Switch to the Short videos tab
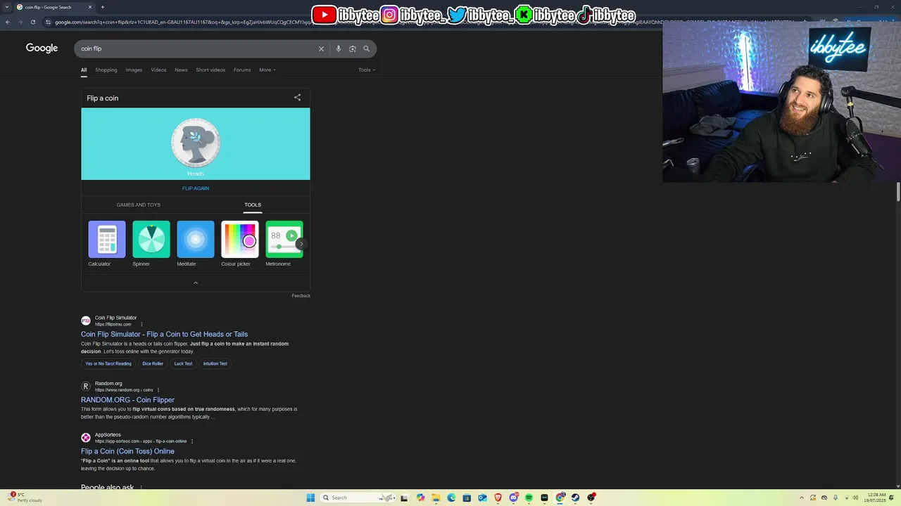 [x=210, y=70]
